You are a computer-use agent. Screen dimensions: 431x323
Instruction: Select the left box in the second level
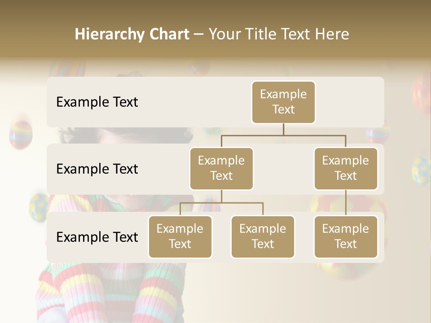(x=221, y=169)
